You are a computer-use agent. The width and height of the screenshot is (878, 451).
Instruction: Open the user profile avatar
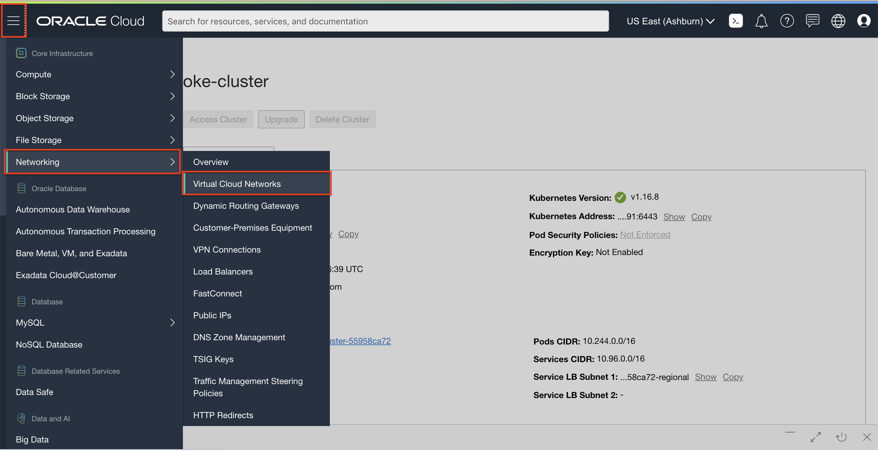click(864, 21)
